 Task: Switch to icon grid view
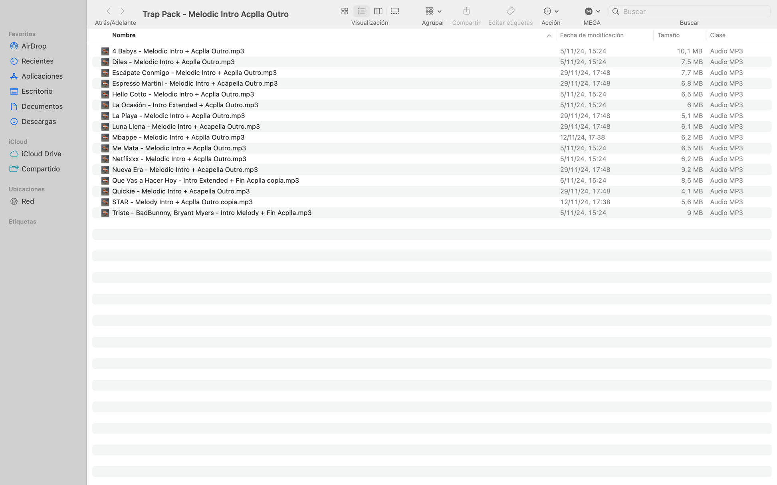click(x=345, y=11)
